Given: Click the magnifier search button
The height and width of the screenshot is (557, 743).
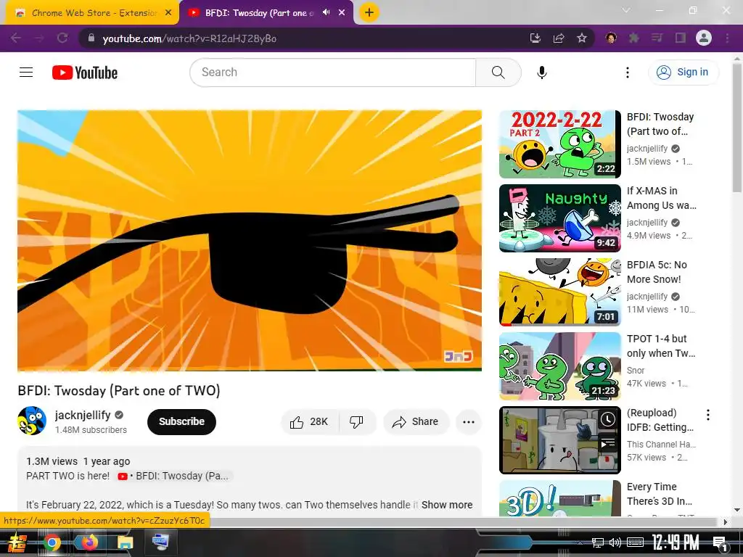Looking at the screenshot, I should (x=498, y=73).
